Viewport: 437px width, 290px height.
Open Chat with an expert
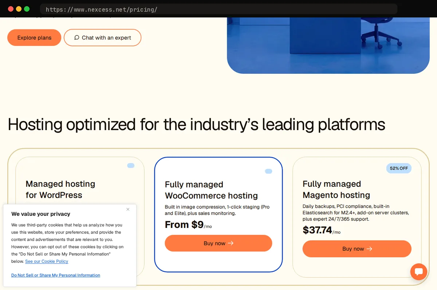point(102,38)
